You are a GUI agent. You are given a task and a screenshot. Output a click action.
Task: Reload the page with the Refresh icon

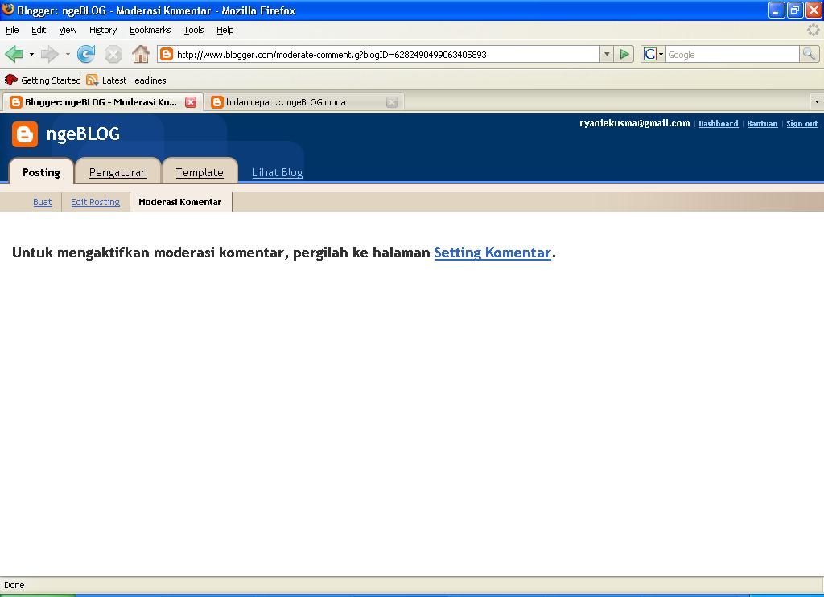coord(86,54)
